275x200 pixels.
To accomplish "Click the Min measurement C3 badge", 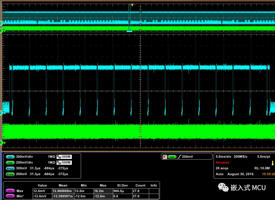I will (x=10, y=196).
